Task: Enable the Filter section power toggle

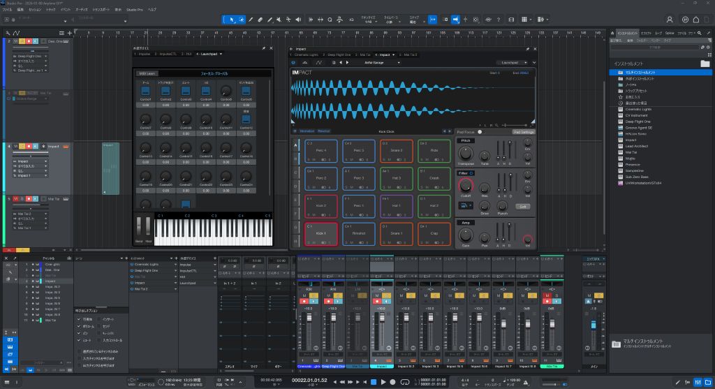Action: point(471,173)
